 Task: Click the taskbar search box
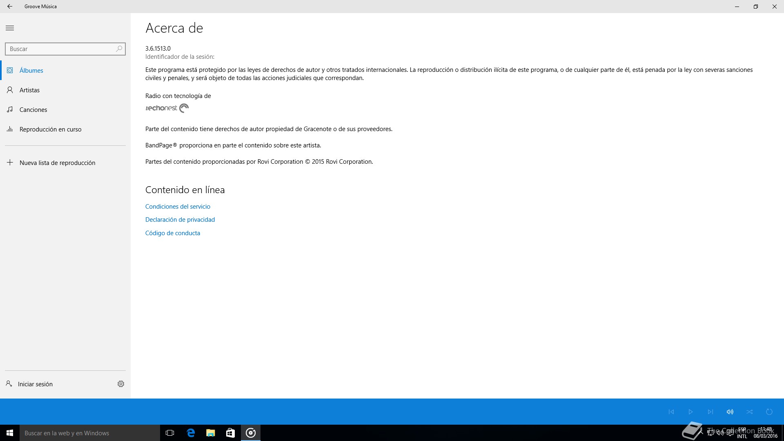[x=90, y=433]
